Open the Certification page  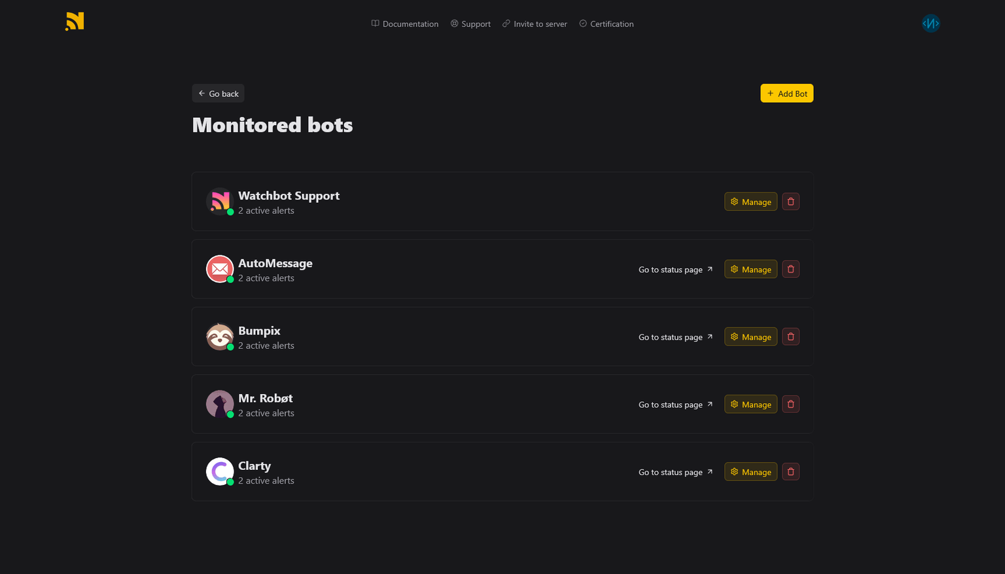pos(607,24)
